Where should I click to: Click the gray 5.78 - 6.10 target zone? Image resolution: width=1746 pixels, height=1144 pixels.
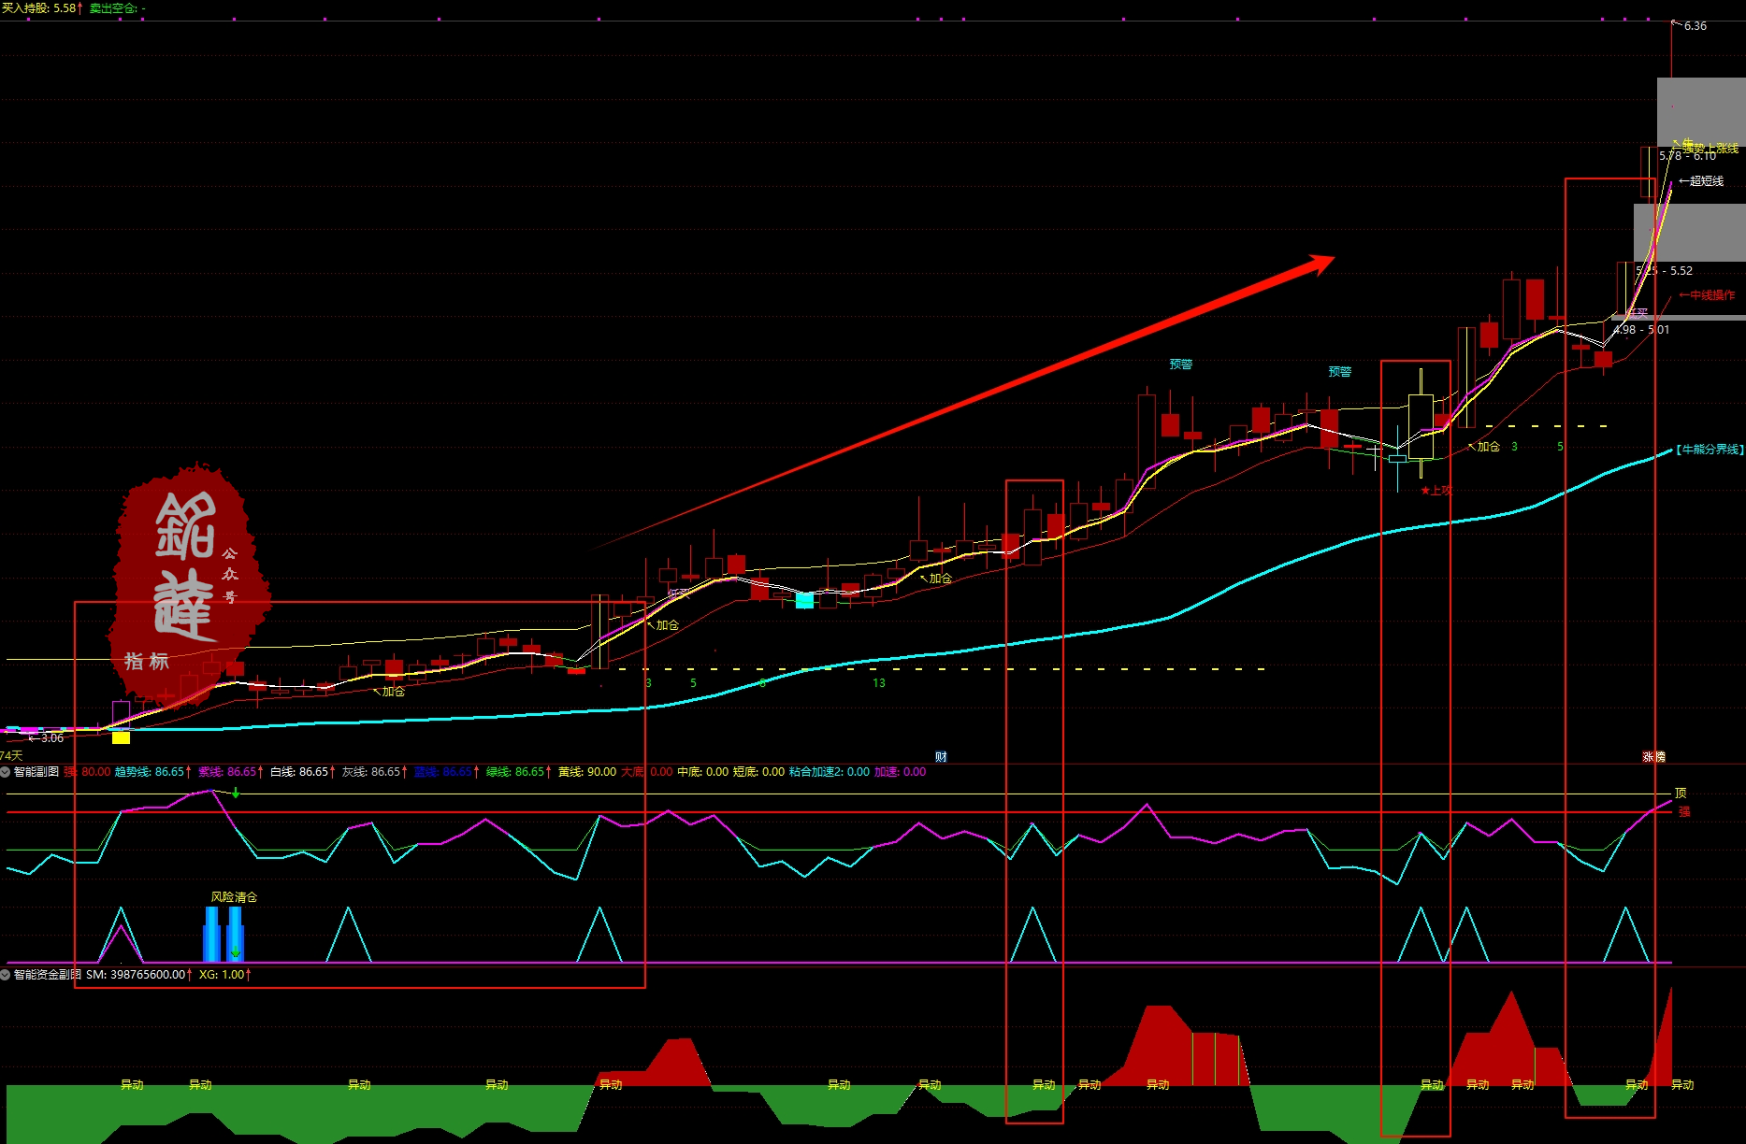point(1700,110)
